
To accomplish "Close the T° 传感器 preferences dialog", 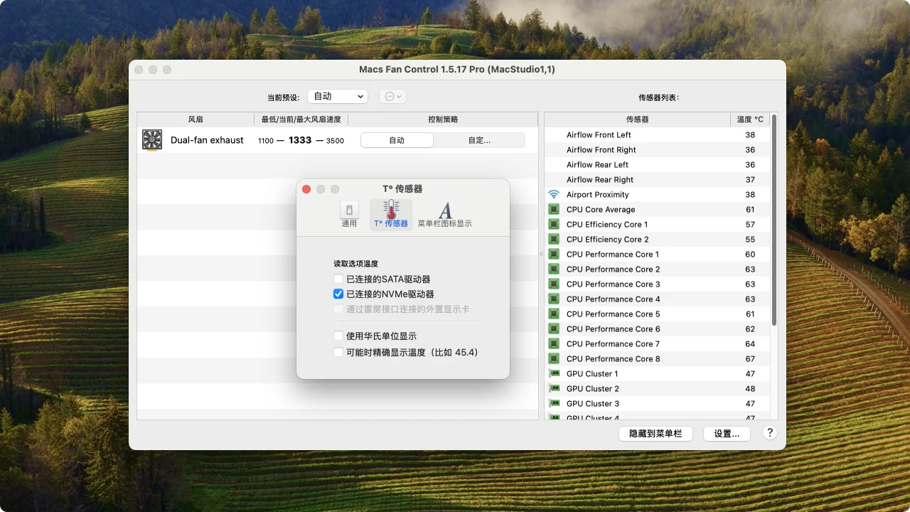I will click(x=306, y=189).
